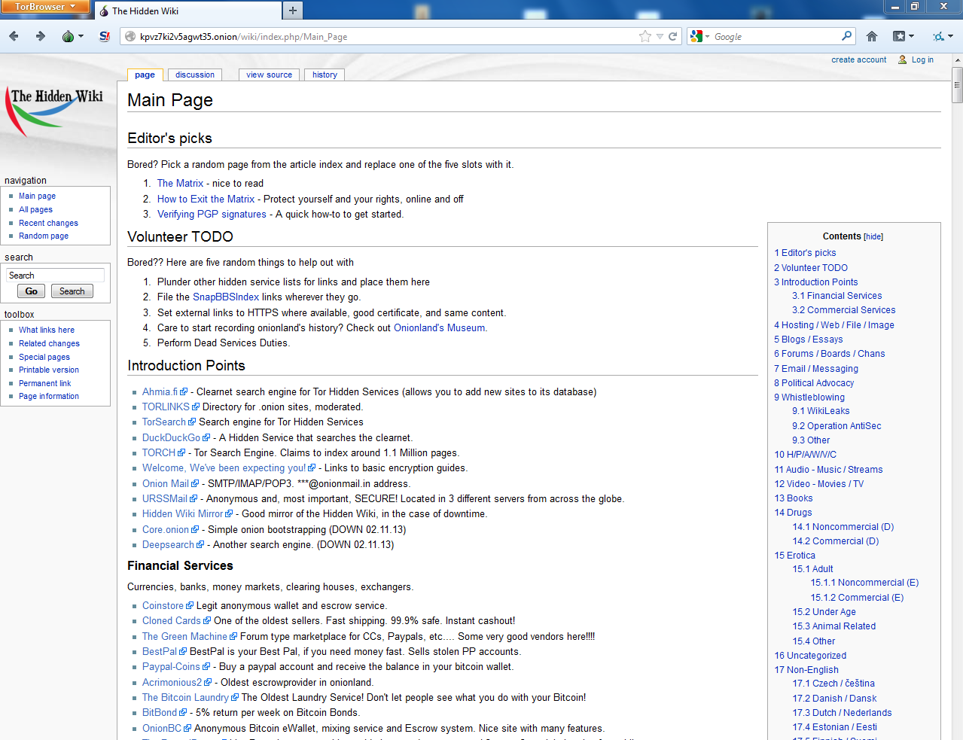Open Random page link
Image resolution: width=963 pixels, height=740 pixels.
click(44, 236)
